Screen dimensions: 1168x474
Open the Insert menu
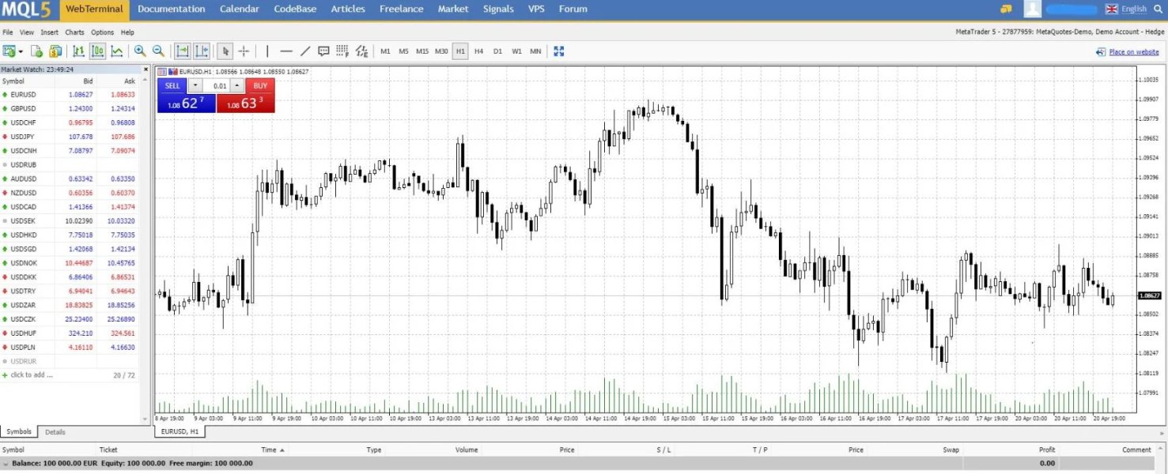pos(50,32)
